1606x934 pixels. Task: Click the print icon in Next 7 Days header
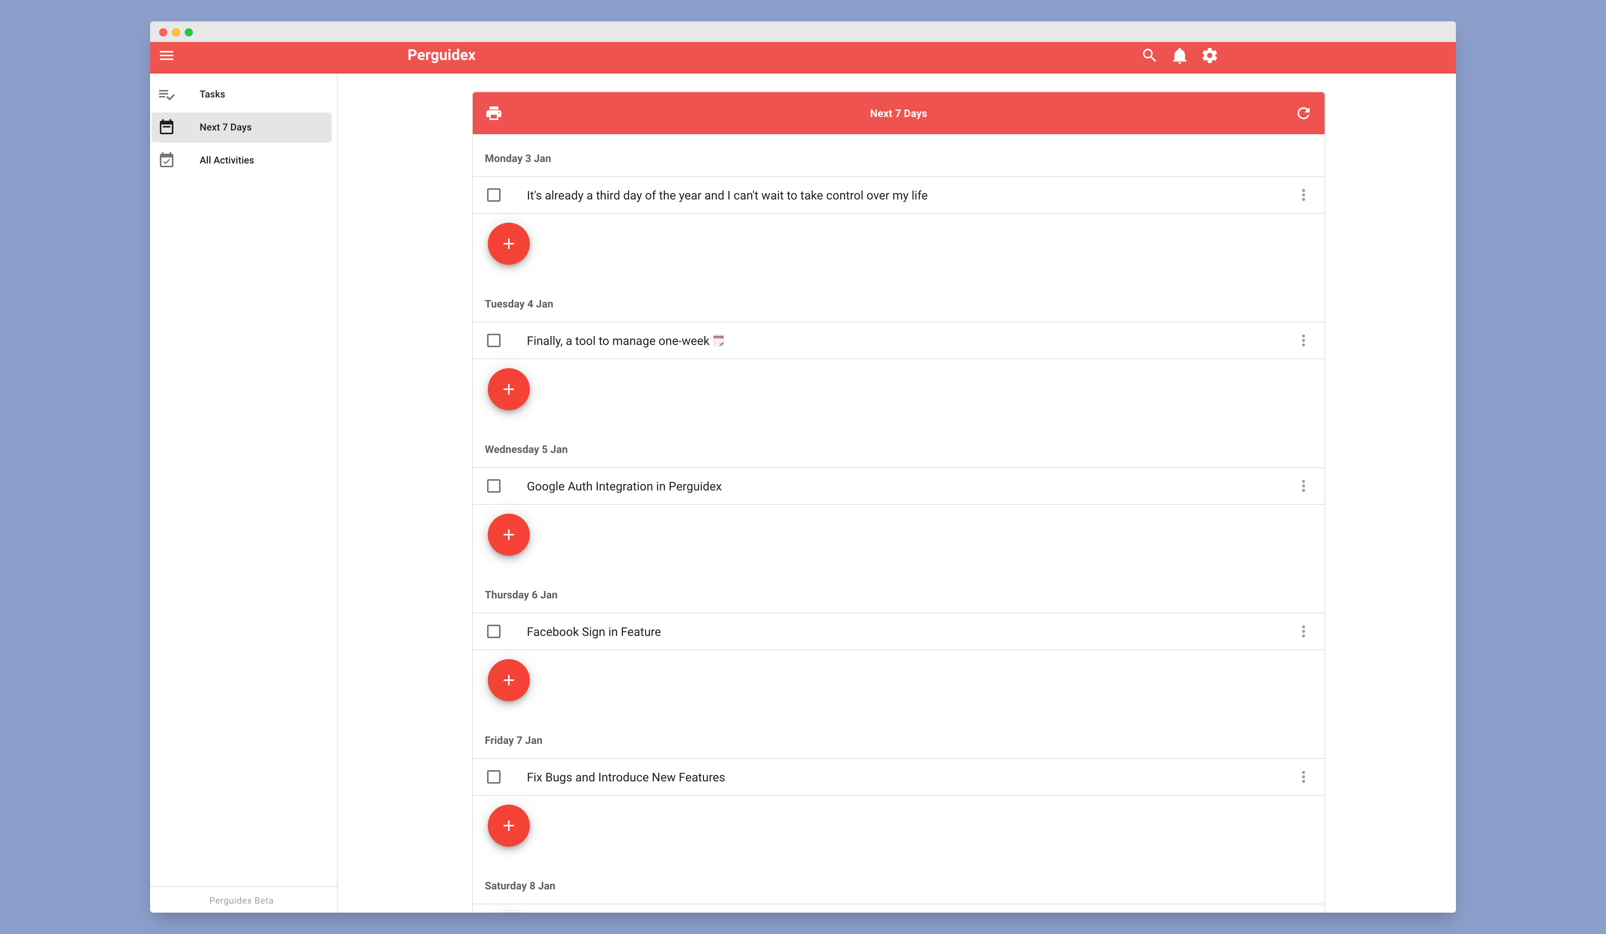493,113
